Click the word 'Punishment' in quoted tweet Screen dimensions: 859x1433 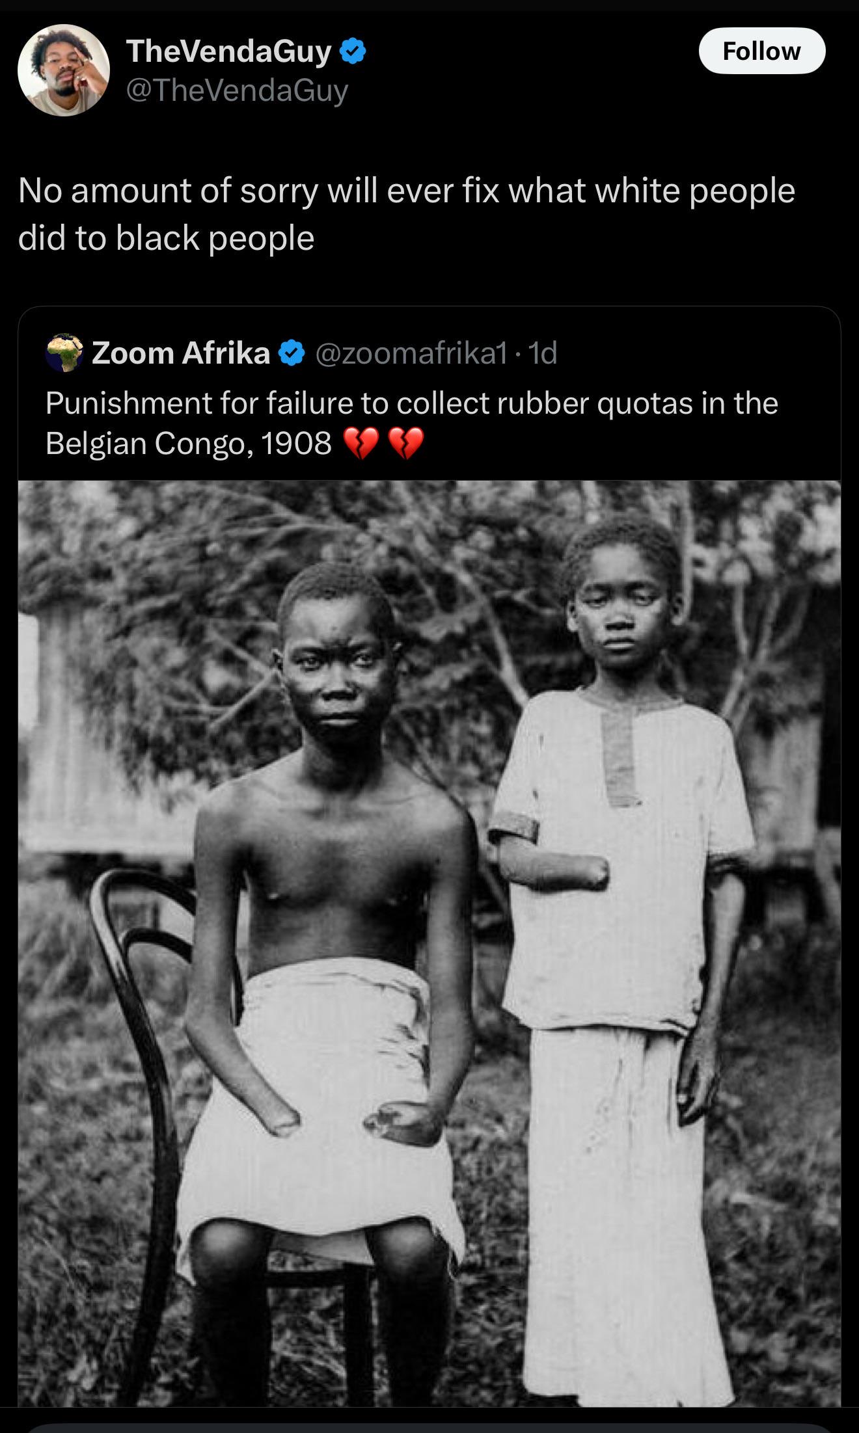[x=128, y=403]
